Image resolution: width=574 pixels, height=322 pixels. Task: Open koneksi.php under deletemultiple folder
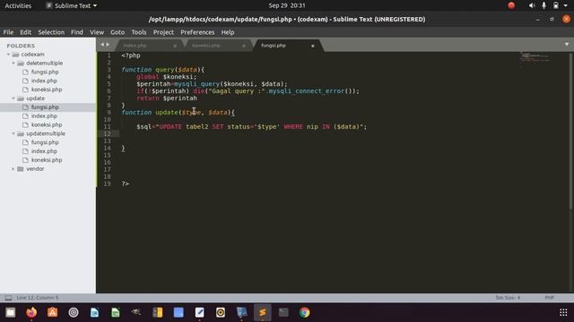tap(47, 89)
